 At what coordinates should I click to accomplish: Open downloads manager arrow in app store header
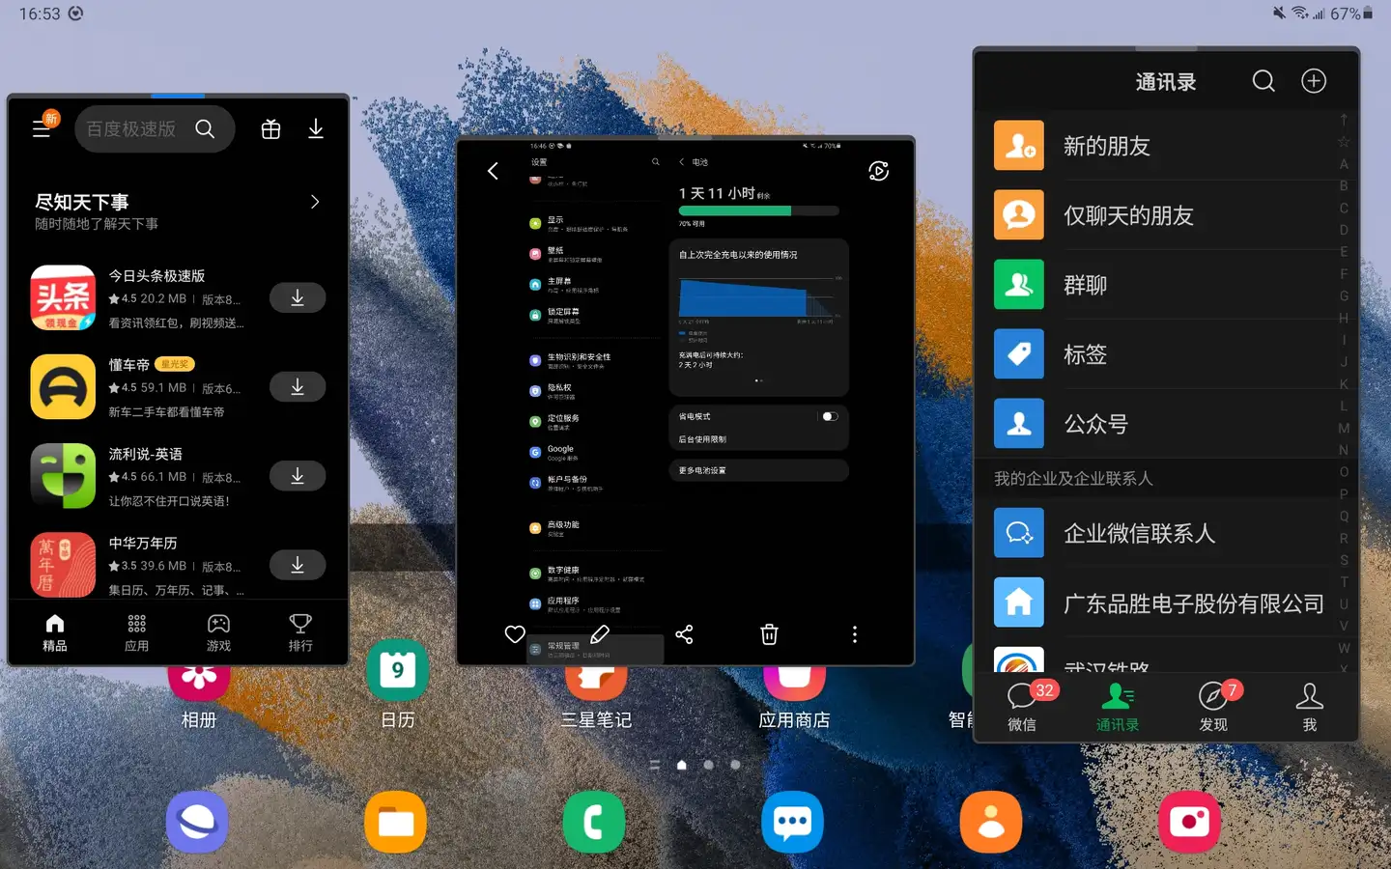click(x=315, y=128)
